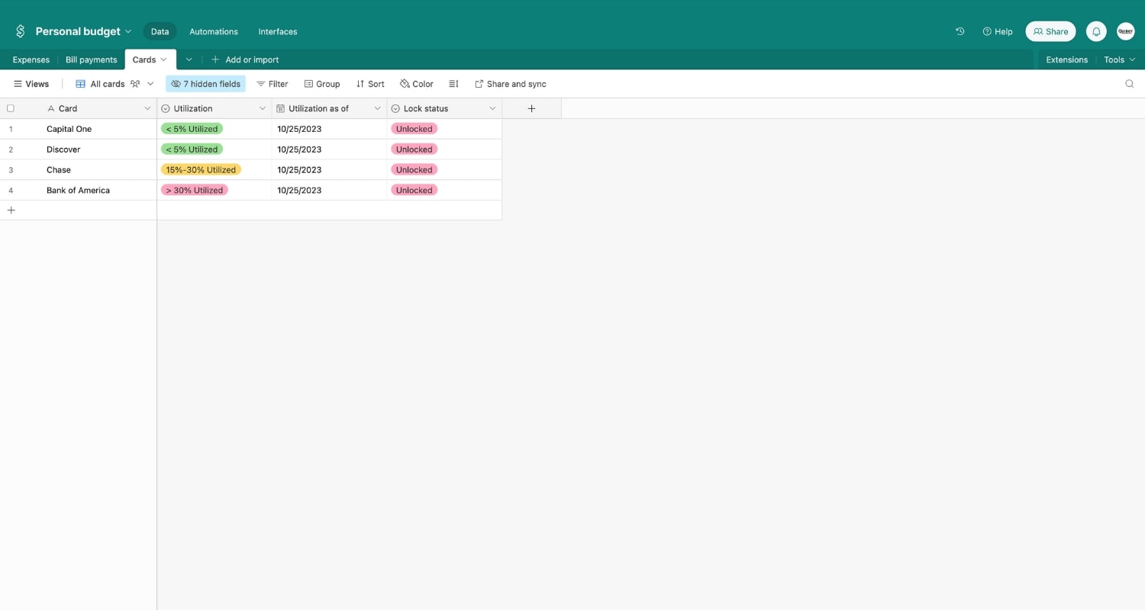Open the Group options
Image resolution: width=1145 pixels, height=610 pixels.
[321, 84]
